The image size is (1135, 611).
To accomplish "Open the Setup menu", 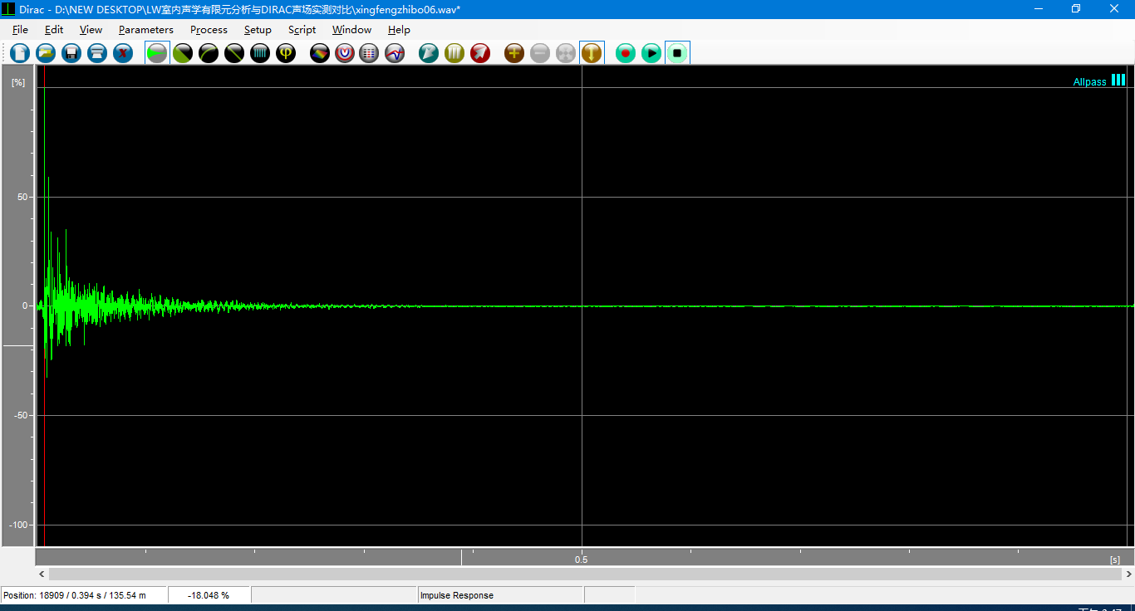I will [258, 30].
